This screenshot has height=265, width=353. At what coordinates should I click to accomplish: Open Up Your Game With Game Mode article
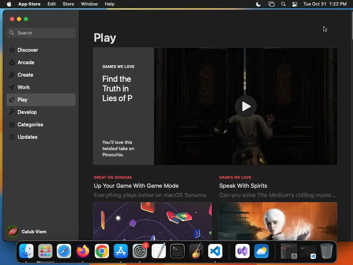click(x=136, y=186)
